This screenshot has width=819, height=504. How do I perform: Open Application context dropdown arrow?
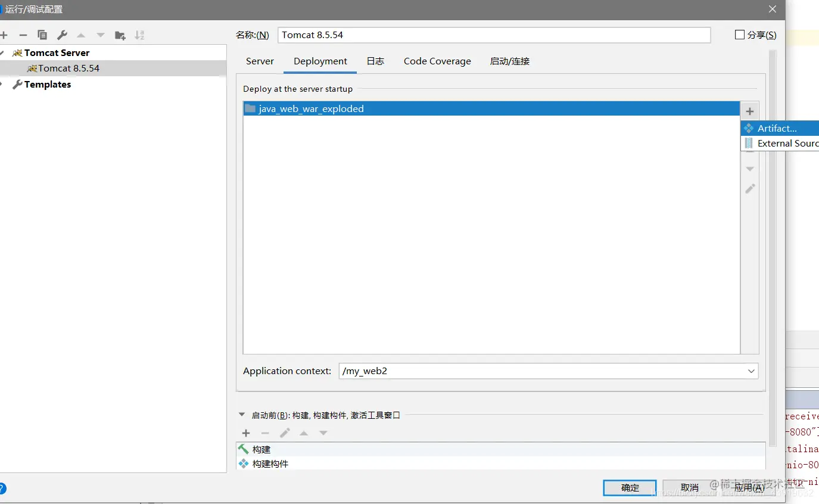pos(751,371)
